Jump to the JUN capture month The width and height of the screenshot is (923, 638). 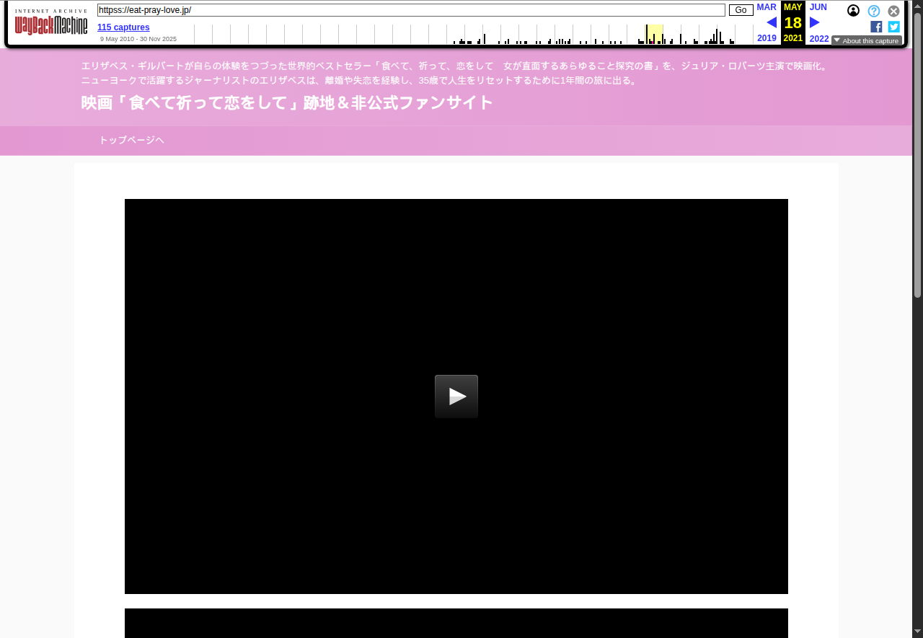coord(818,7)
